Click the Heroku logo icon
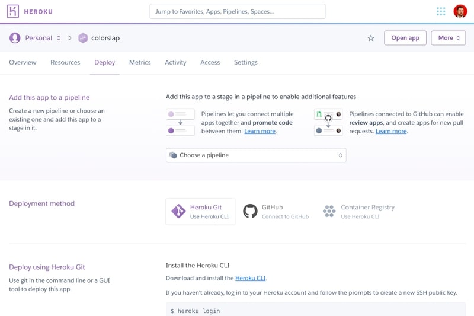The width and height of the screenshot is (474, 316). [12, 11]
